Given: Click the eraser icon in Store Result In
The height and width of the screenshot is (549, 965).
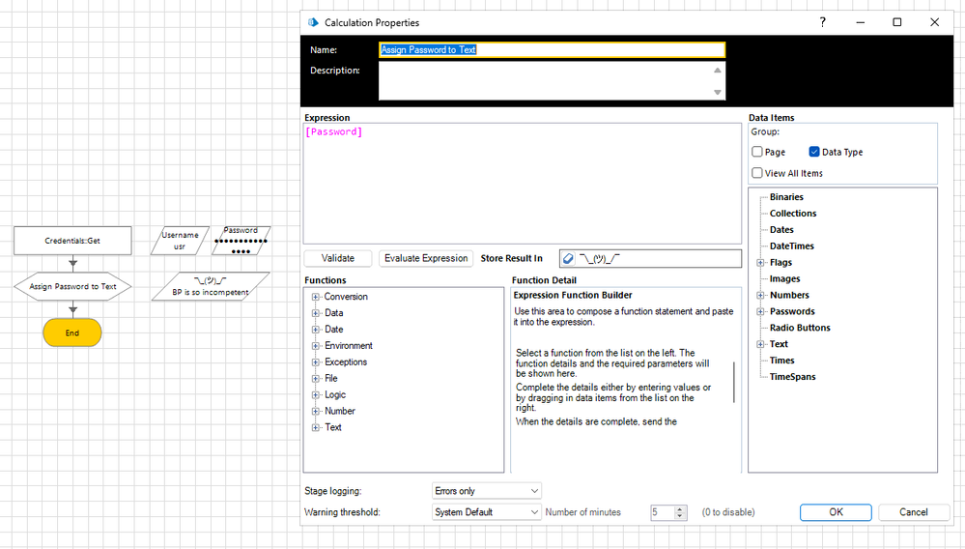Looking at the screenshot, I should [568, 259].
